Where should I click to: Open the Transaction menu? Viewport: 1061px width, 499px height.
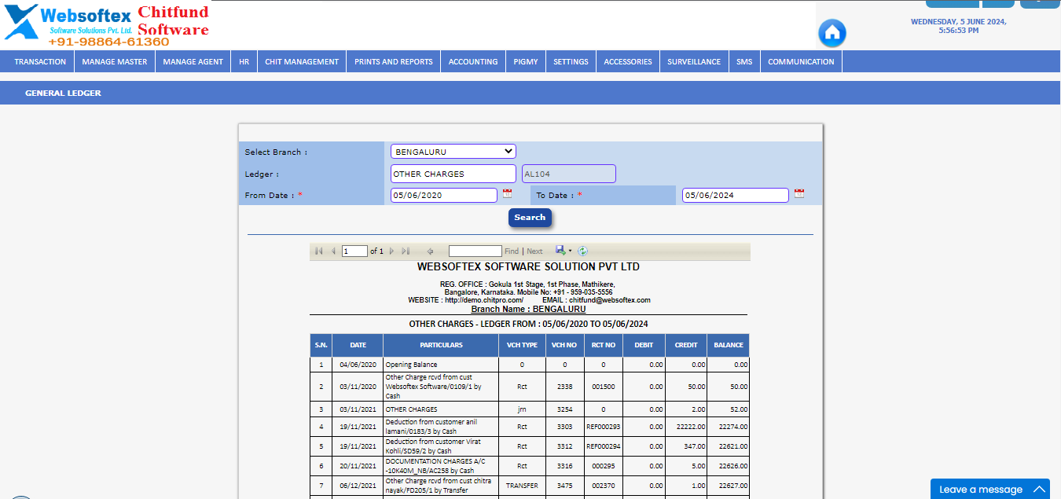(x=40, y=61)
